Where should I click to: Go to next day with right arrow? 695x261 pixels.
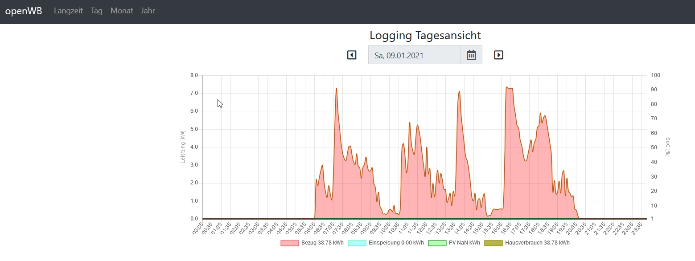click(x=498, y=55)
